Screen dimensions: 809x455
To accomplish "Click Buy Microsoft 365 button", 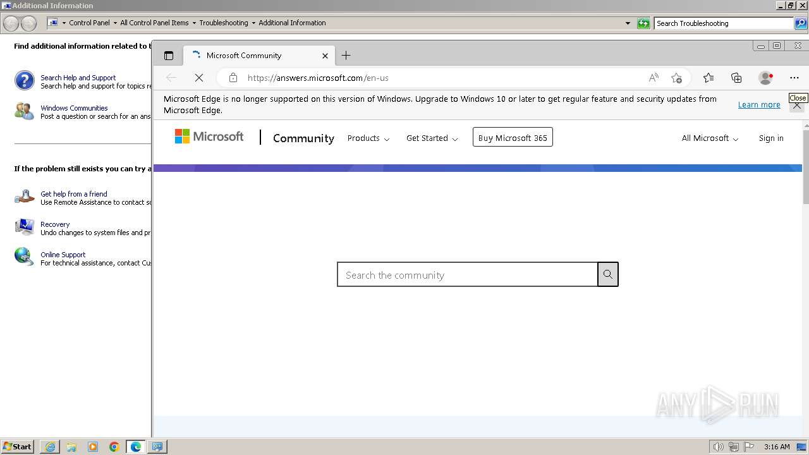I will (x=513, y=138).
